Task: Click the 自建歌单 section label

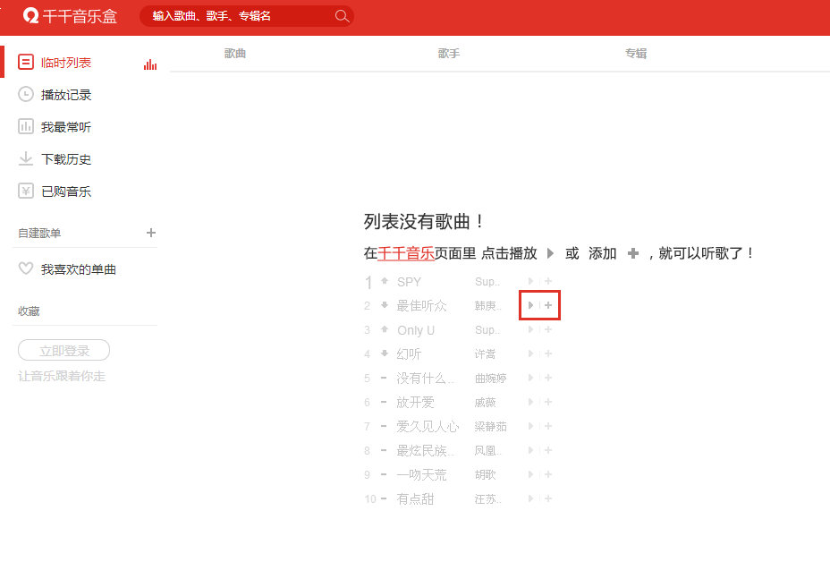Action: point(39,233)
